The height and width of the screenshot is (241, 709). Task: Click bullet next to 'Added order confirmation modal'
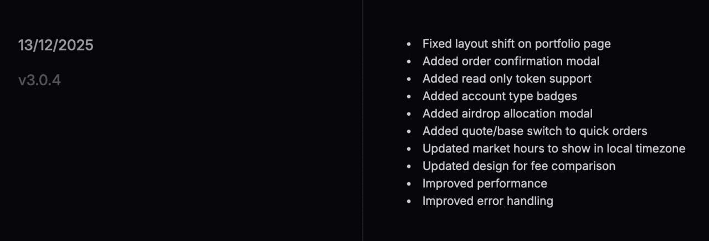409,61
